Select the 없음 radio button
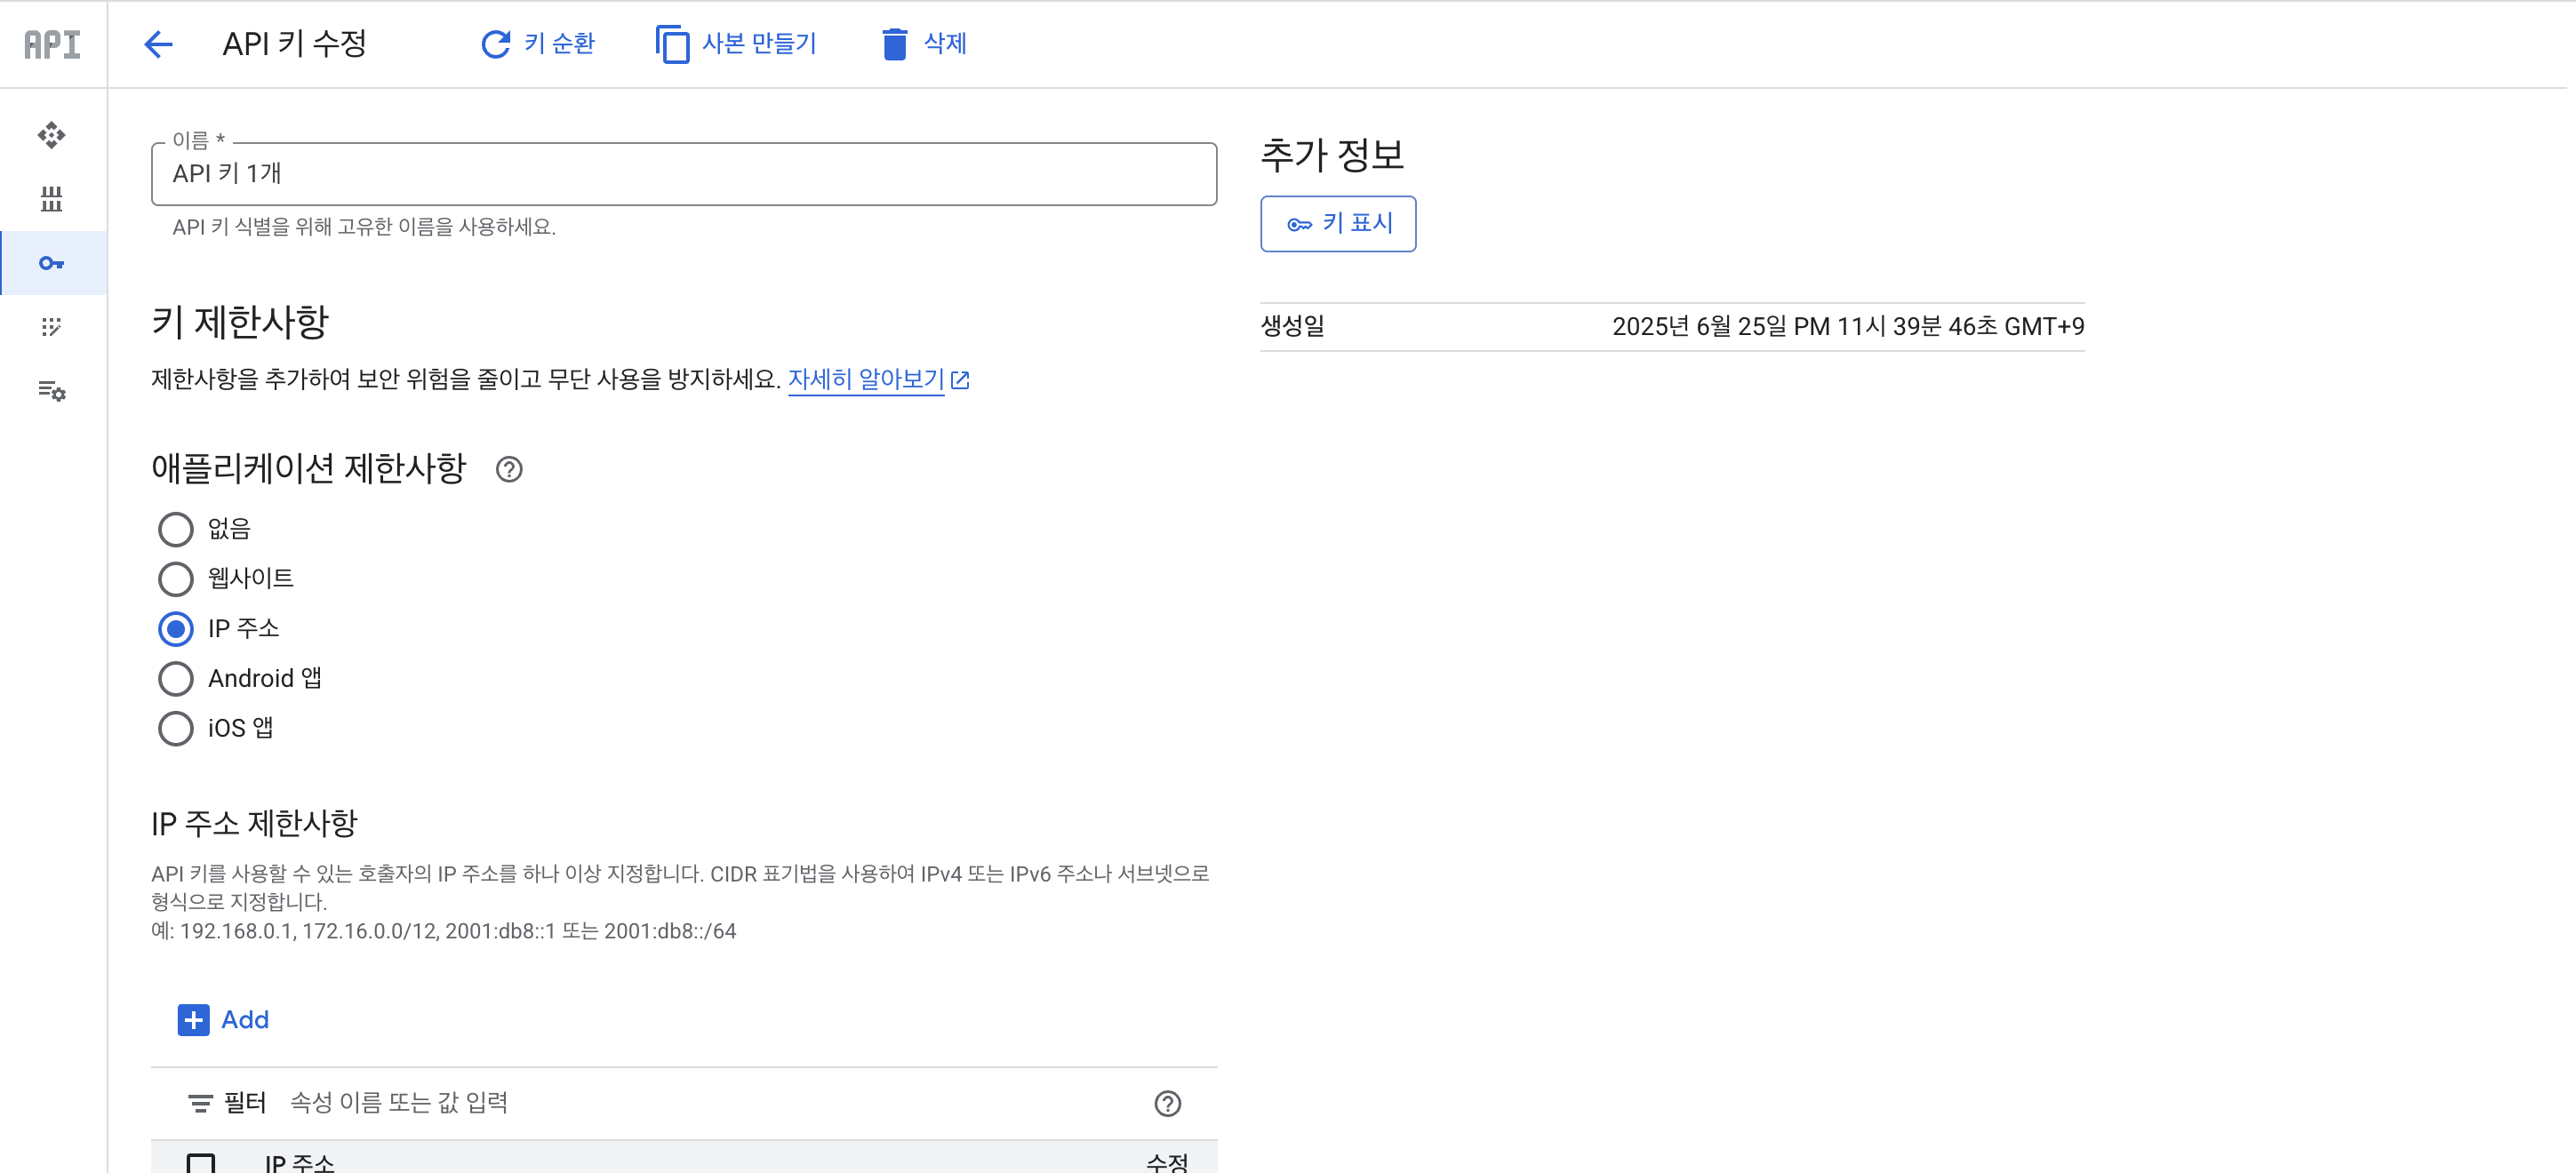The width and height of the screenshot is (2576, 1173). tap(176, 529)
